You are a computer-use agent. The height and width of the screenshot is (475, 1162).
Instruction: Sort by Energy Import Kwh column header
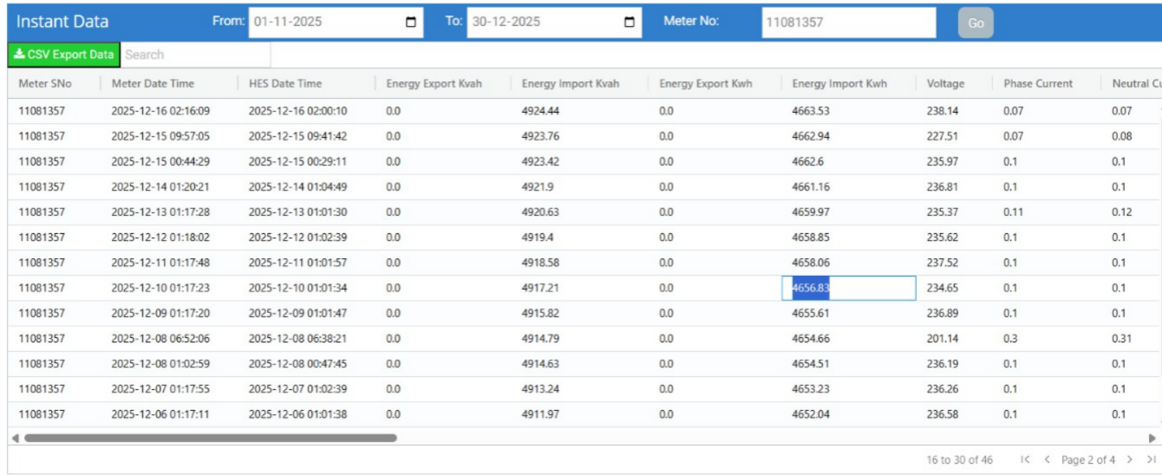coord(839,84)
